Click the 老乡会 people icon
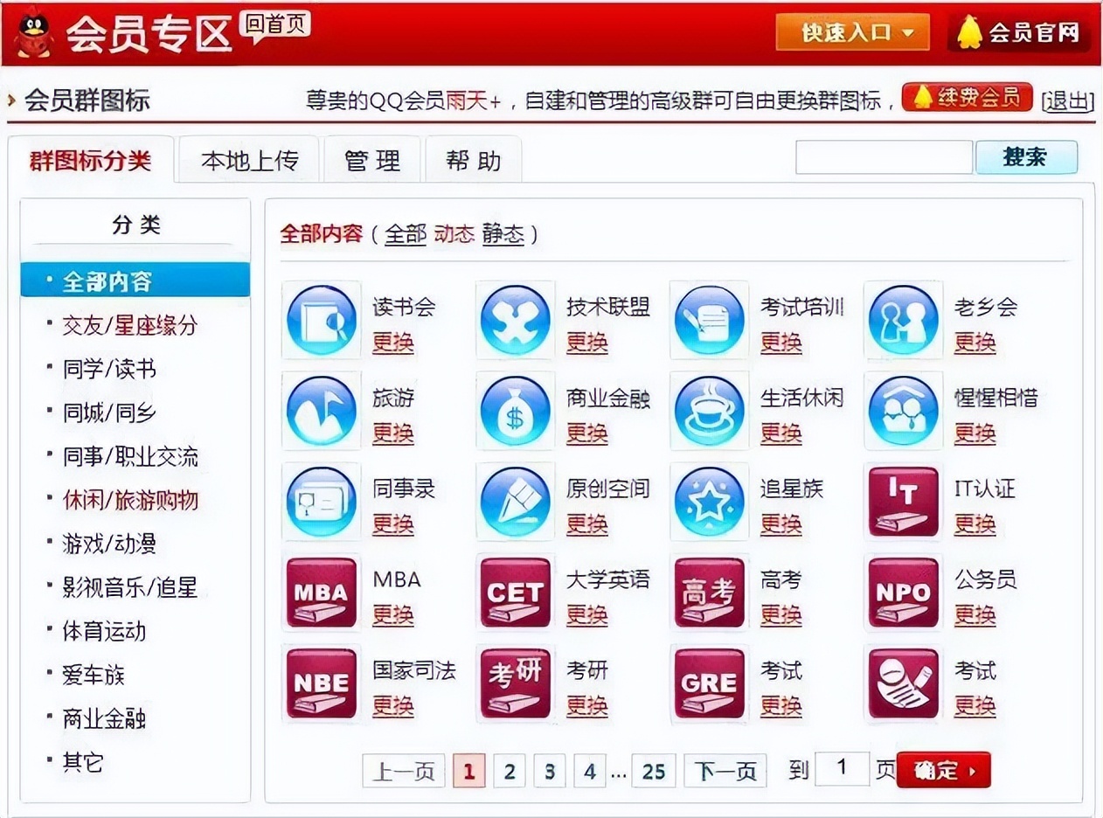 pos(903,320)
